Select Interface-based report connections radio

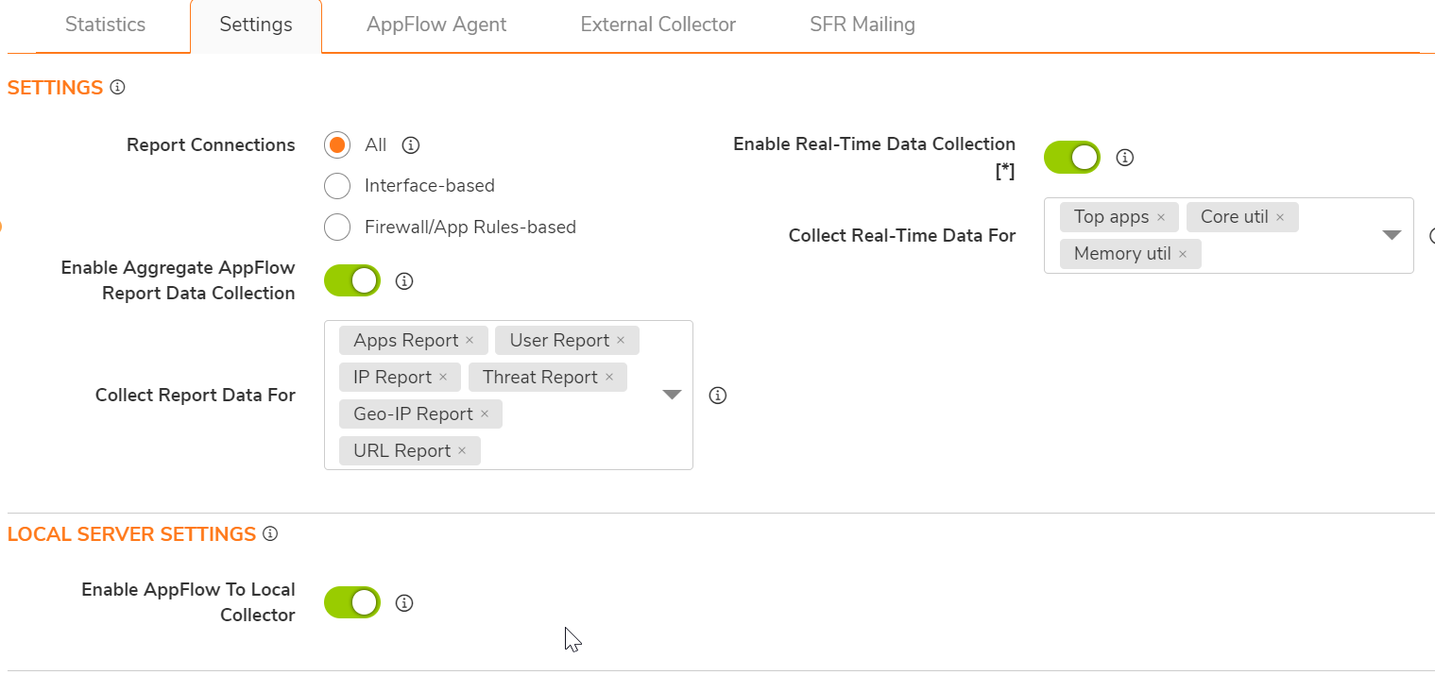coord(337,186)
